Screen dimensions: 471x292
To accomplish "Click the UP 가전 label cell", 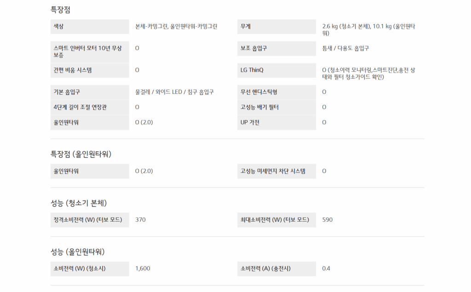I will point(251,122).
